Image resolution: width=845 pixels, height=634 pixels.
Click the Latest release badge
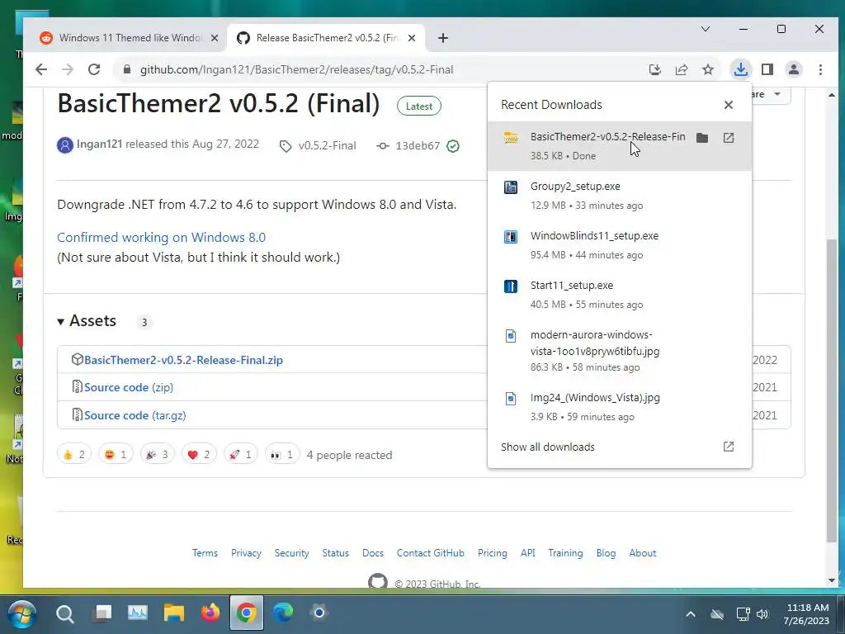coord(418,106)
